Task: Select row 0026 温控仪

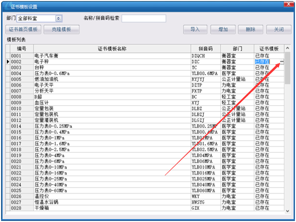Action: pos(145,196)
